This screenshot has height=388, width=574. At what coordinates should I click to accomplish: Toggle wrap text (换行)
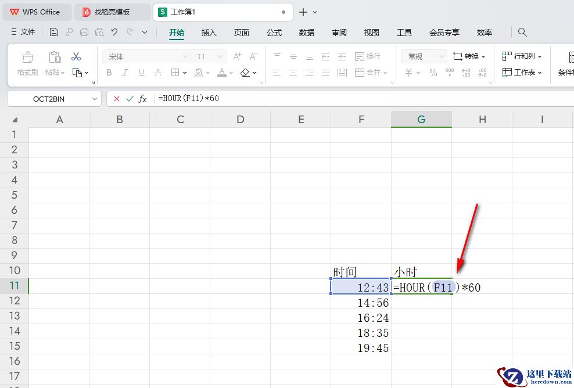[368, 56]
